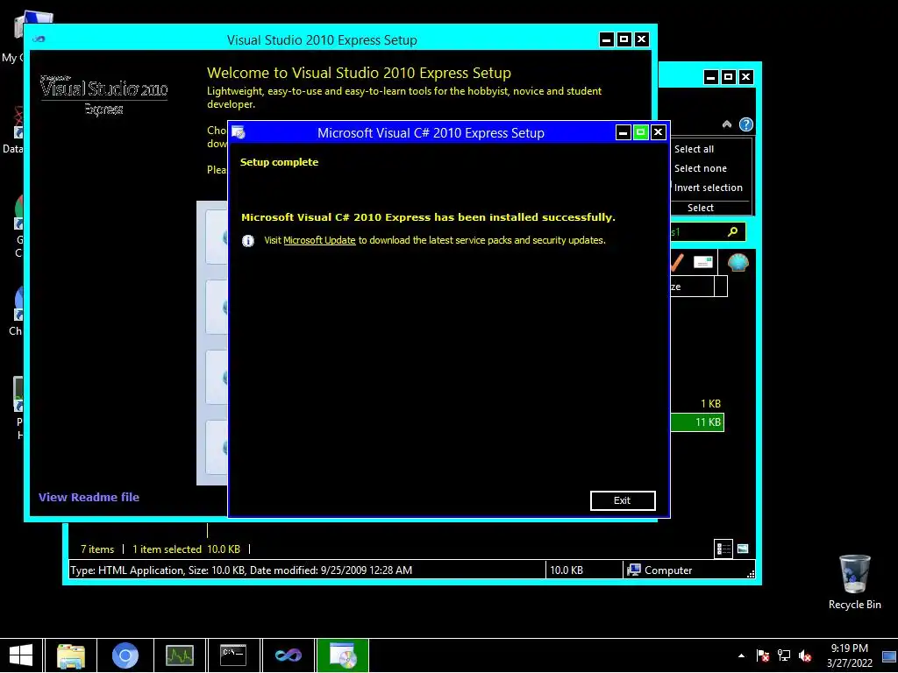Click the muted volume tray icon
This screenshot has height=673, width=898.
(x=805, y=655)
